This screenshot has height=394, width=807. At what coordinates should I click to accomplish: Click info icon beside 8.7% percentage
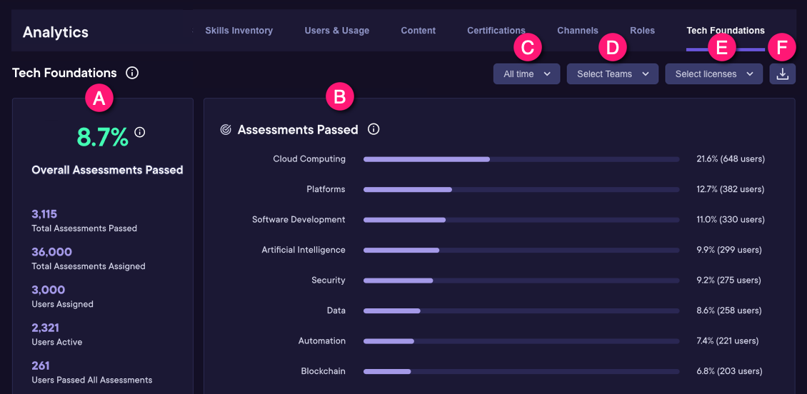140,132
